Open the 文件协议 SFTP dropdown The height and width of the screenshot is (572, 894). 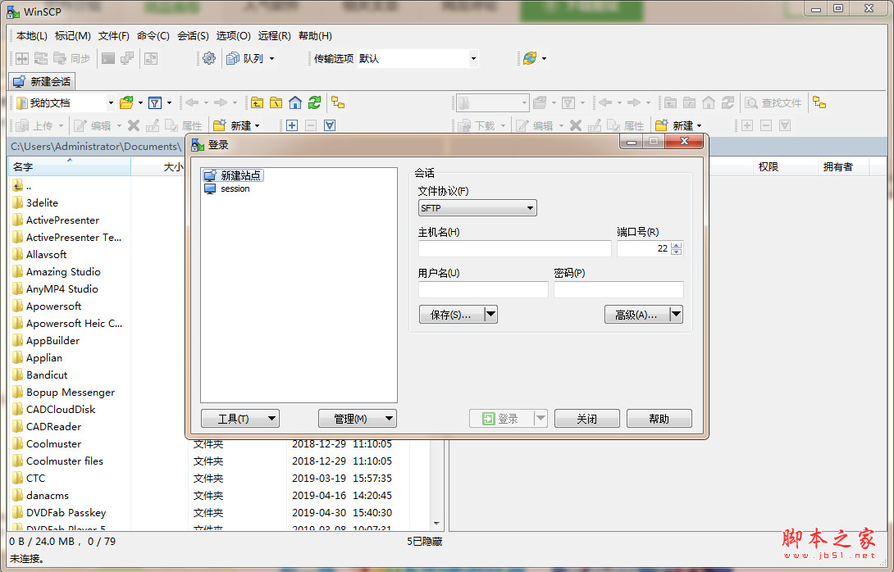tap(477, 208)
